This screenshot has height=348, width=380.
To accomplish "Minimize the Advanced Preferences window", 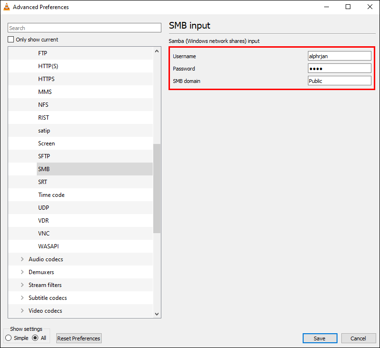I will (x=327, y=7).
